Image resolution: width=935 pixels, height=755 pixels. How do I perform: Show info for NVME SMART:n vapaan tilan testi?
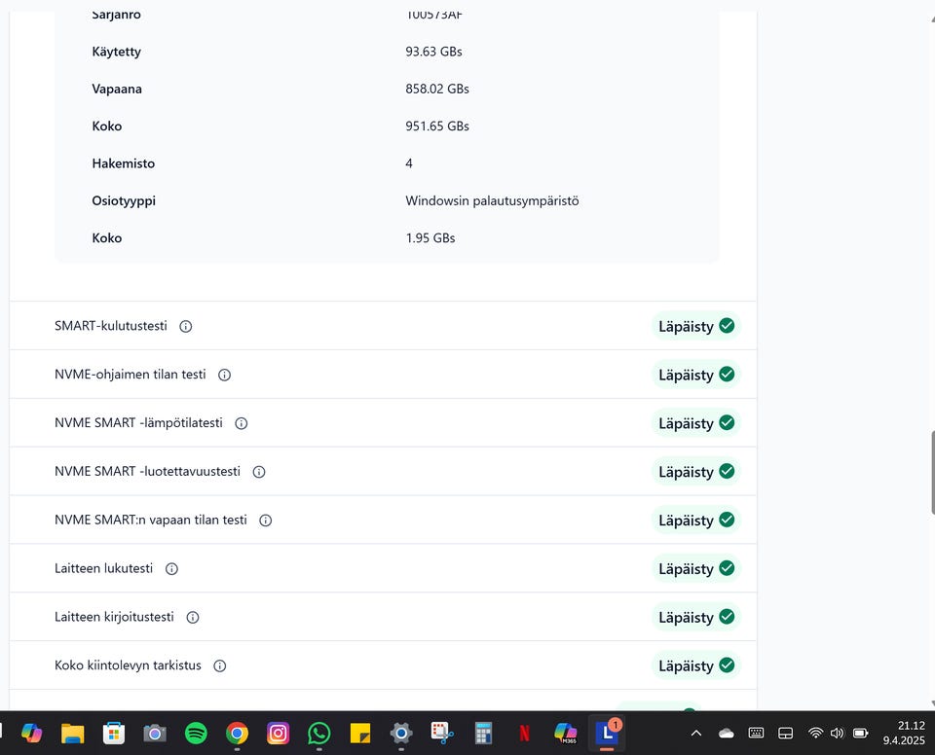[265, 521]
